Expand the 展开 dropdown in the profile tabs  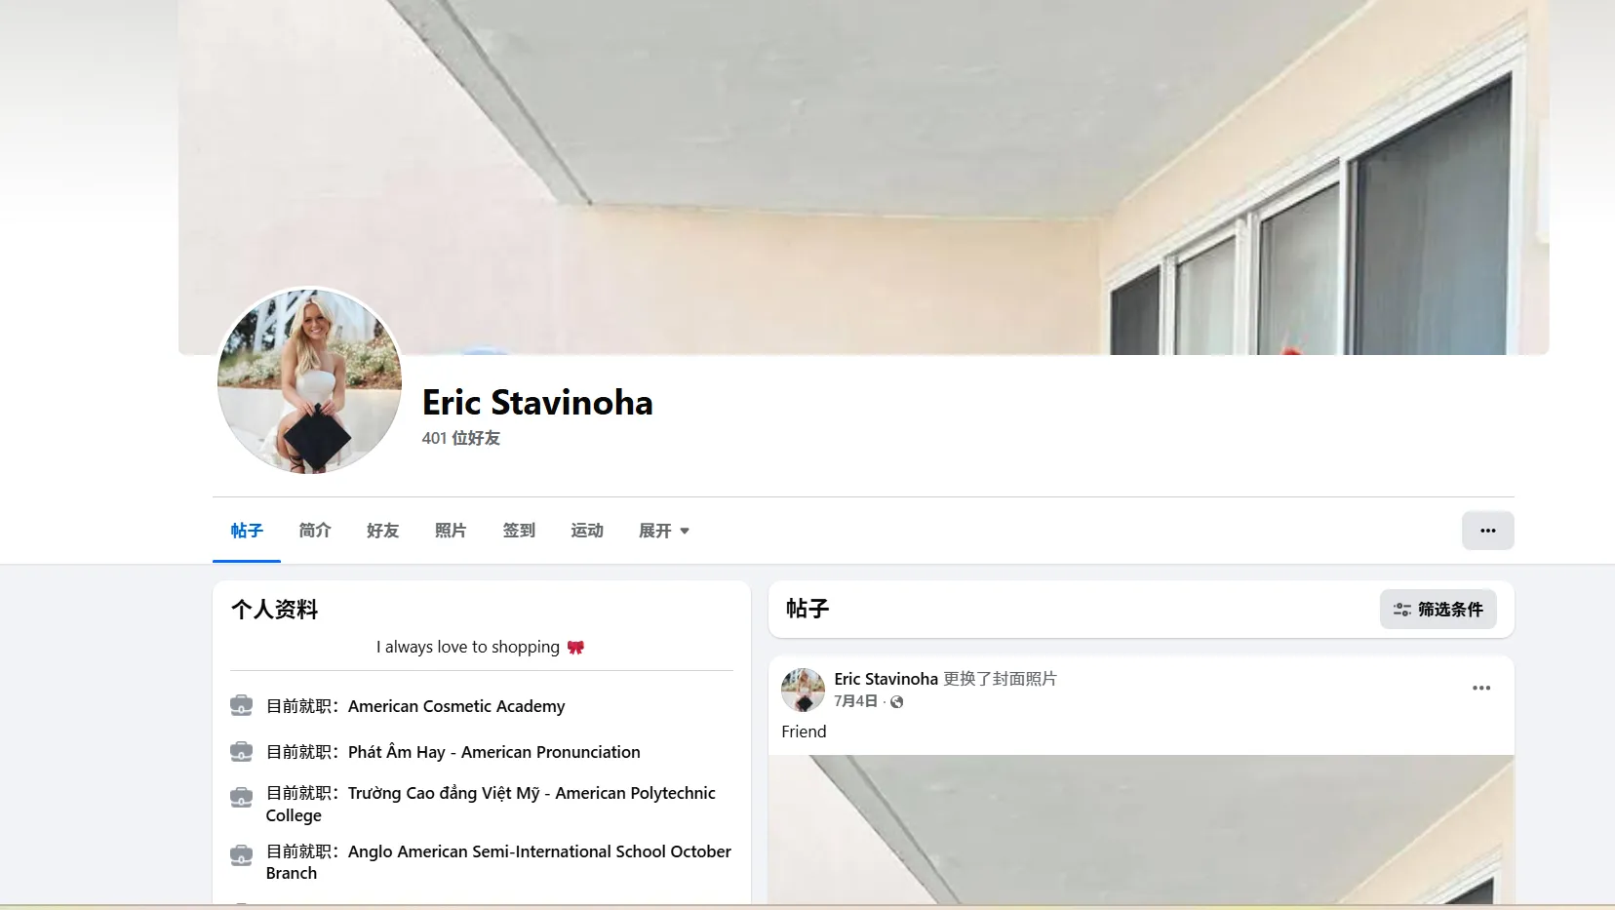(663, 531)
